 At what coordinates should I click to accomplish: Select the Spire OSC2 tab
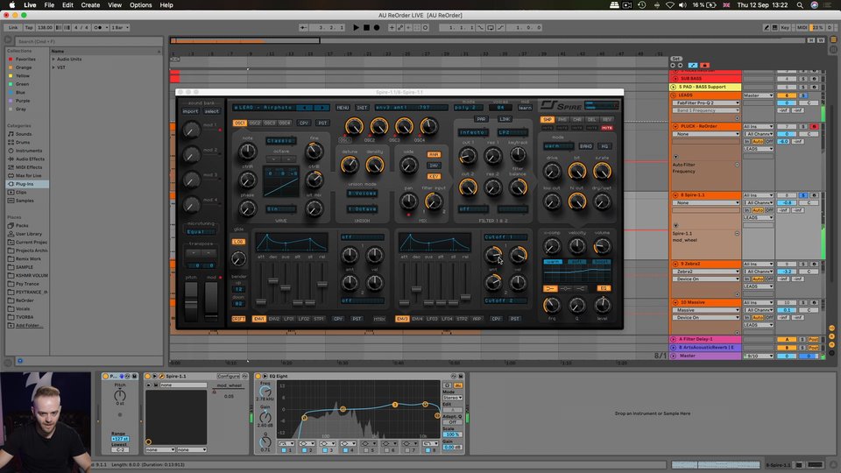point(255,123)
